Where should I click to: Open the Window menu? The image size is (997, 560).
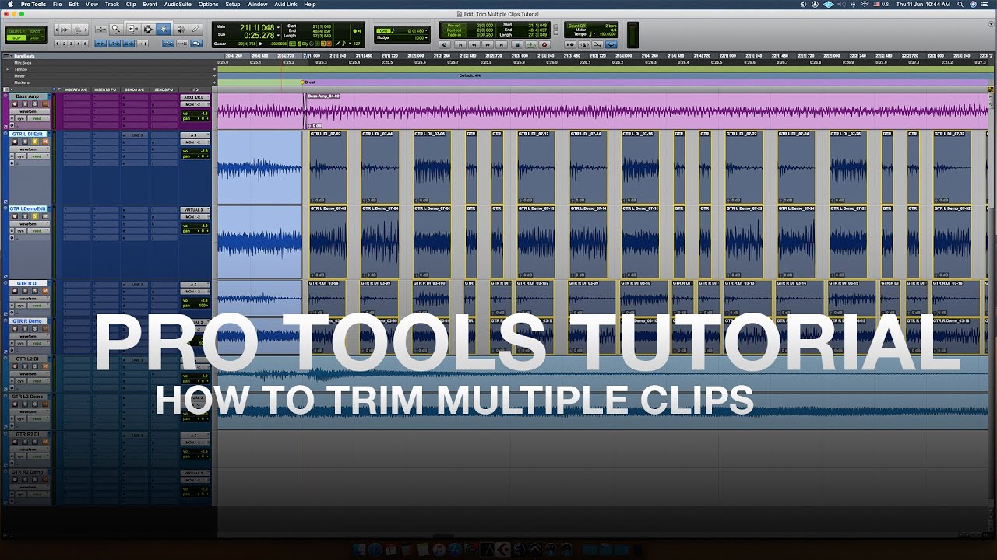[257, 4]
